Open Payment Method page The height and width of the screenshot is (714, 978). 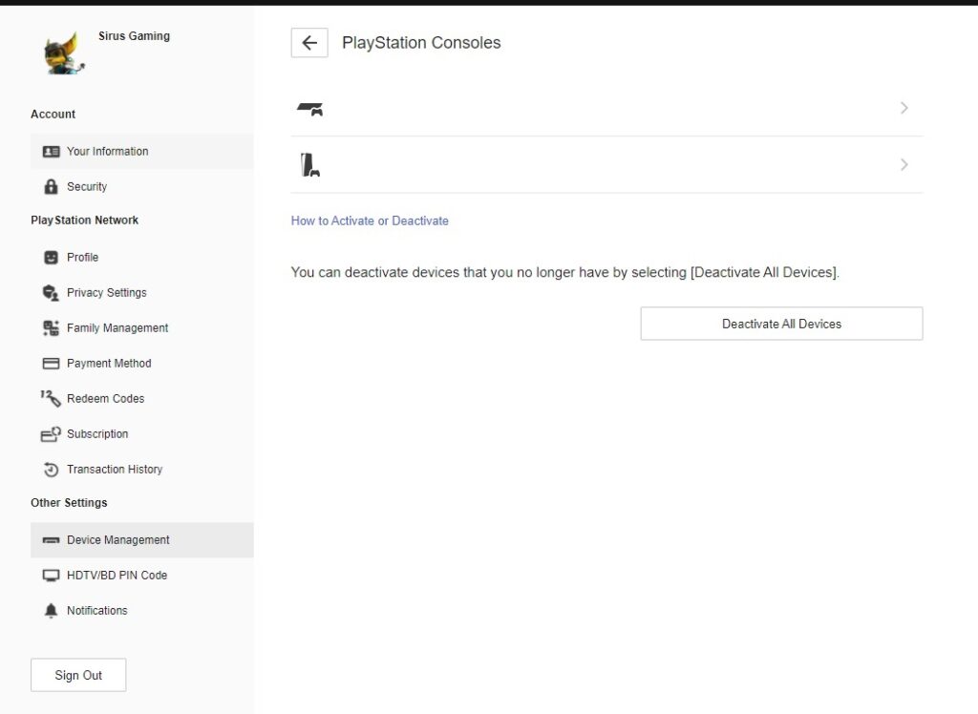(x=142, y=364)
